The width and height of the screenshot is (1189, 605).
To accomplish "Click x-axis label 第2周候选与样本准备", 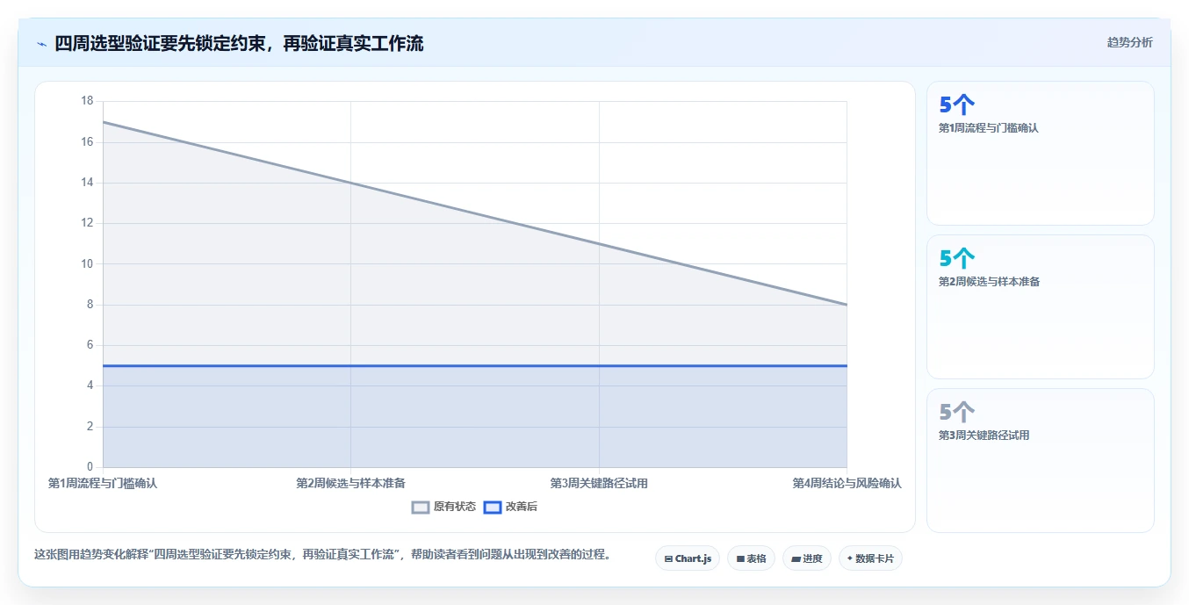I will pos(350,483).
